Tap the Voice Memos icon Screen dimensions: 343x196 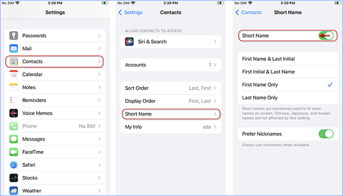tap(13, 113)
